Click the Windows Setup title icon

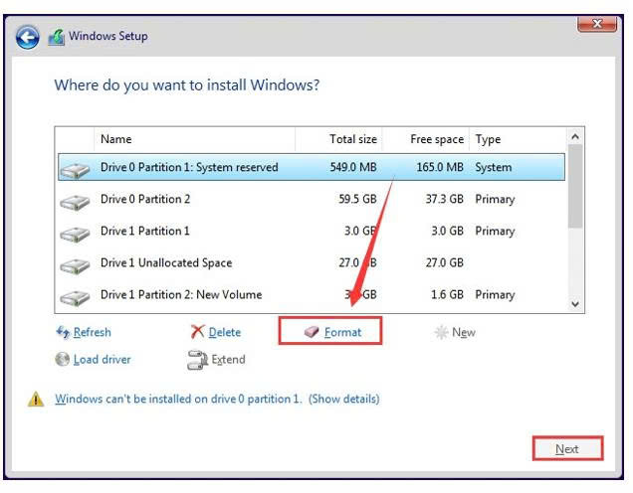[x=57, y=37]
